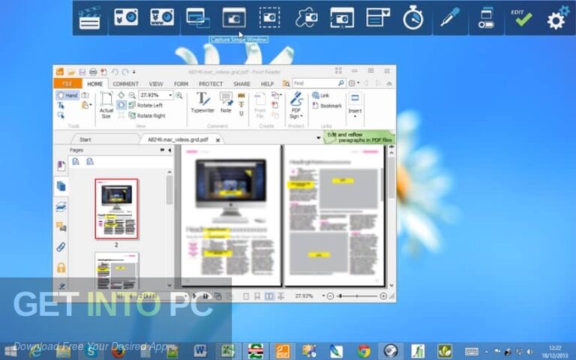Viewport: 576px width, 360px height.
Task: Open the layers panel icon in left sidebar
Action: [61, 207]
